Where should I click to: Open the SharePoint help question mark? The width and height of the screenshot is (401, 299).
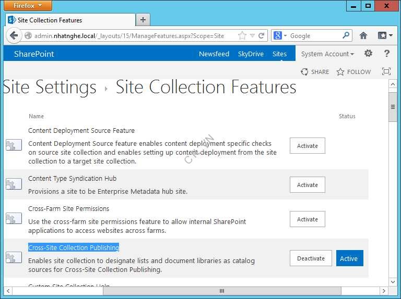point(387,54)
